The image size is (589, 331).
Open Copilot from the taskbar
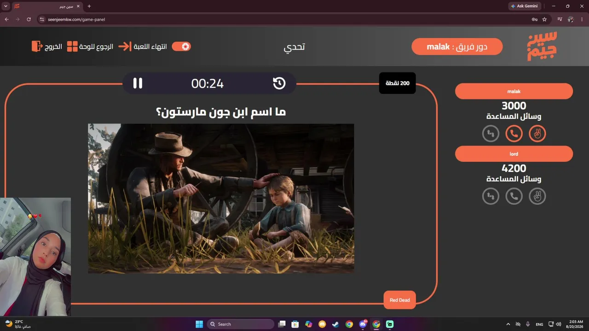coord(309,324)
